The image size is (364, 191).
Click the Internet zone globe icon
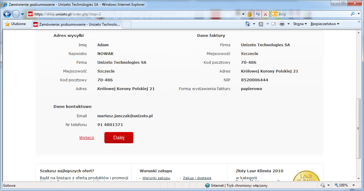pos(208,186)
